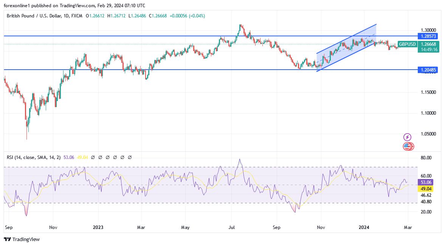Click the purple lightning bolt icon on the chart
445x246 pixels.
pyautogui.click(x=407, y=138)
